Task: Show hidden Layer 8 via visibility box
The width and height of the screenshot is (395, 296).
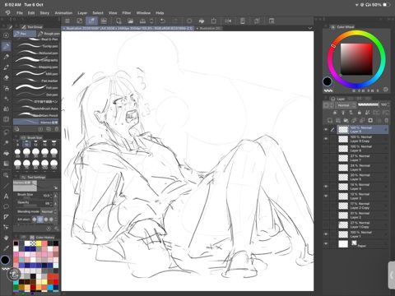Action: point(326,149)
